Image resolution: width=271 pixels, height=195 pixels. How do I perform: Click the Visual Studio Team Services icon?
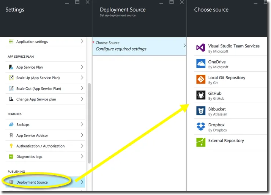point(201,48)
